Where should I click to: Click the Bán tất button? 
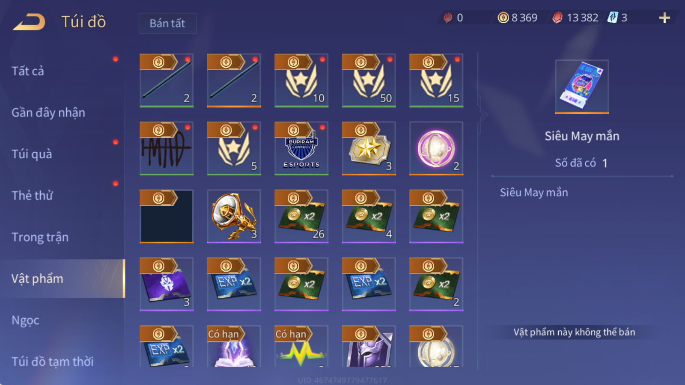click(x=167, y=23)
